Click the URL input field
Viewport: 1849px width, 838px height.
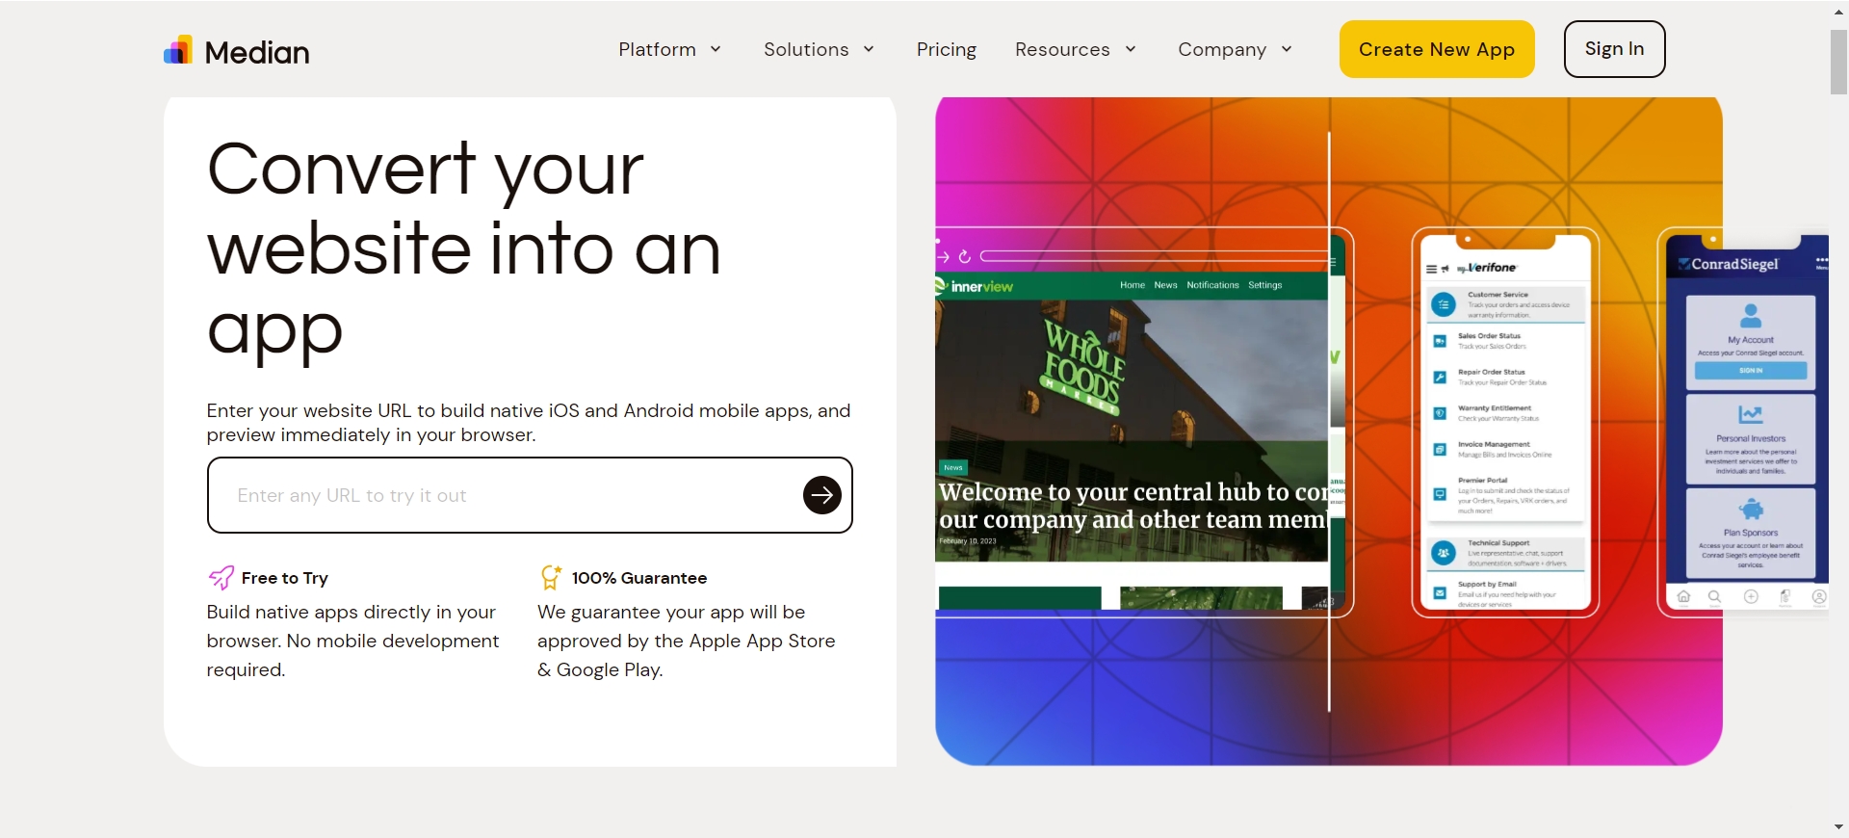click(x=510, y=495)
